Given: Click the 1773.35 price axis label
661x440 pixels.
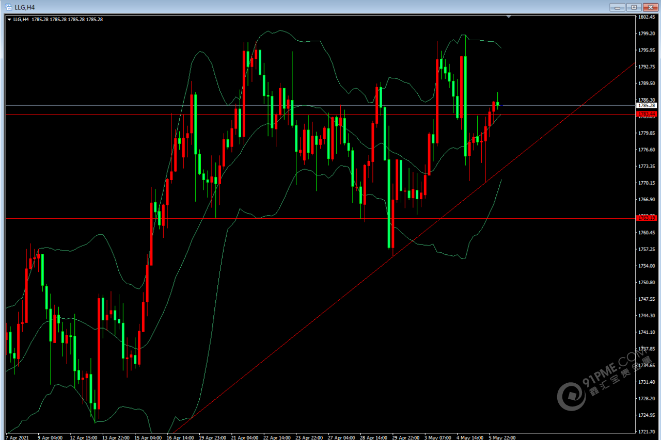Looking at the screenshot, I should [647, 166].
